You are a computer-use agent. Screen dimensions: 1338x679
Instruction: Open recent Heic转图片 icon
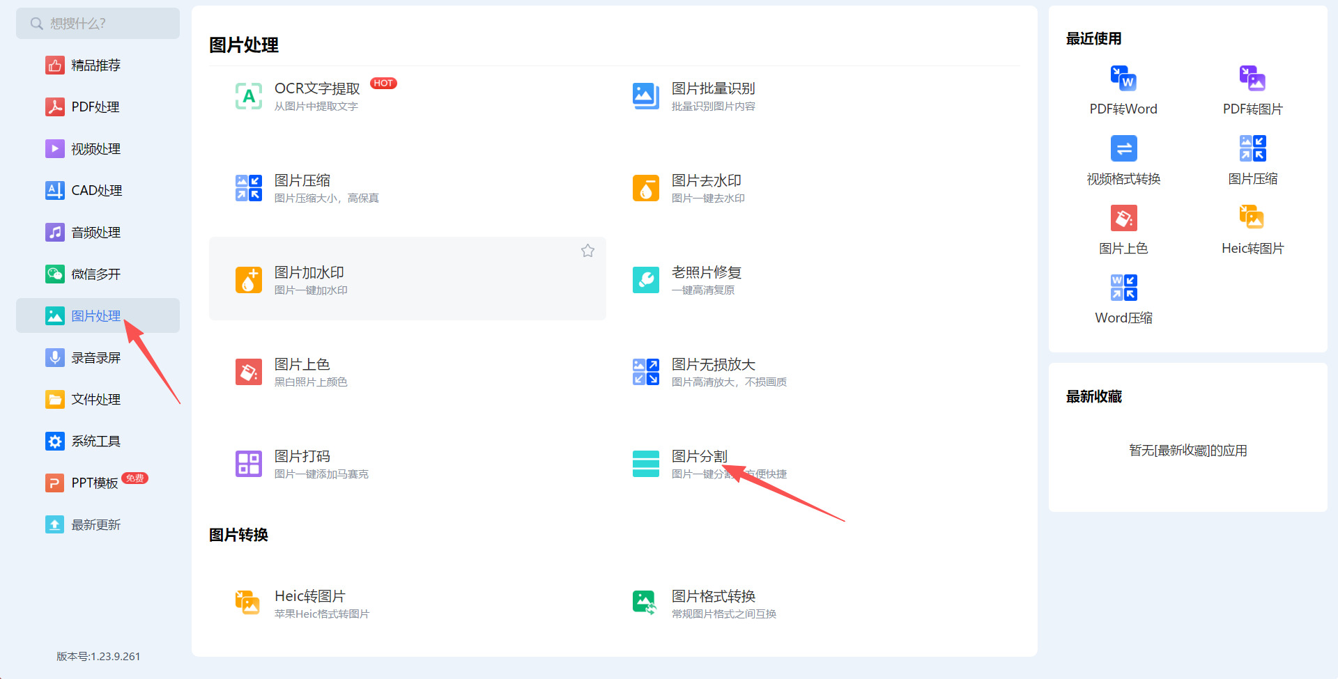1252,218
